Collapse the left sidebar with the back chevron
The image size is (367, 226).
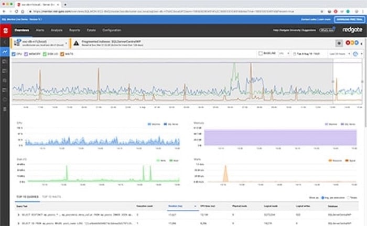coord(5,42)
